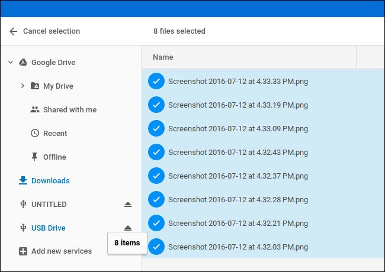Screen dimensions: 385x272
Task: Open Shared with me folder
Action: point(69,110)
